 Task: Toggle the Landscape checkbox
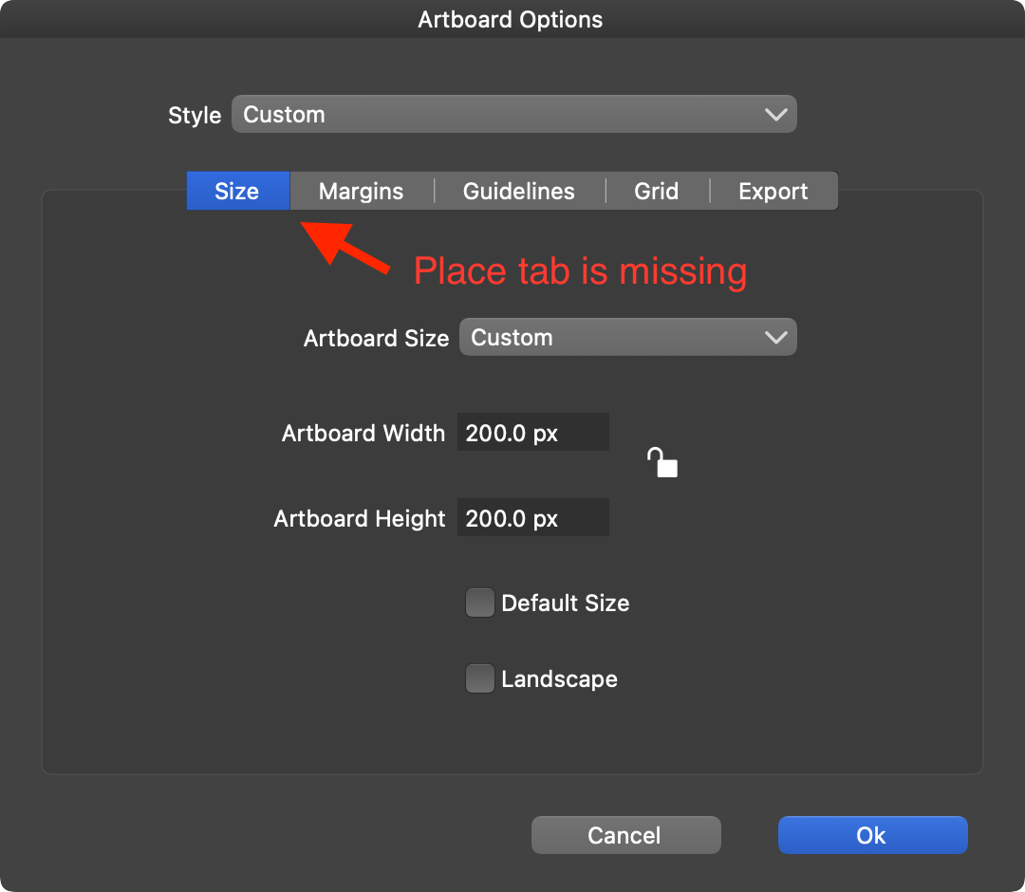[x=480, y=679]
